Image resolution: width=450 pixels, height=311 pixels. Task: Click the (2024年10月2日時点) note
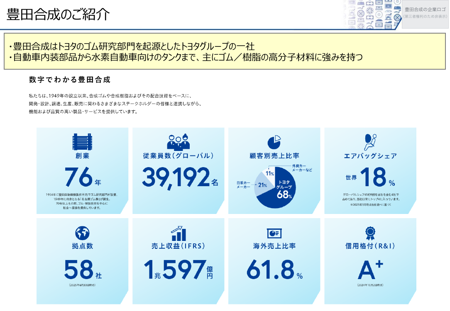point(370,285)
